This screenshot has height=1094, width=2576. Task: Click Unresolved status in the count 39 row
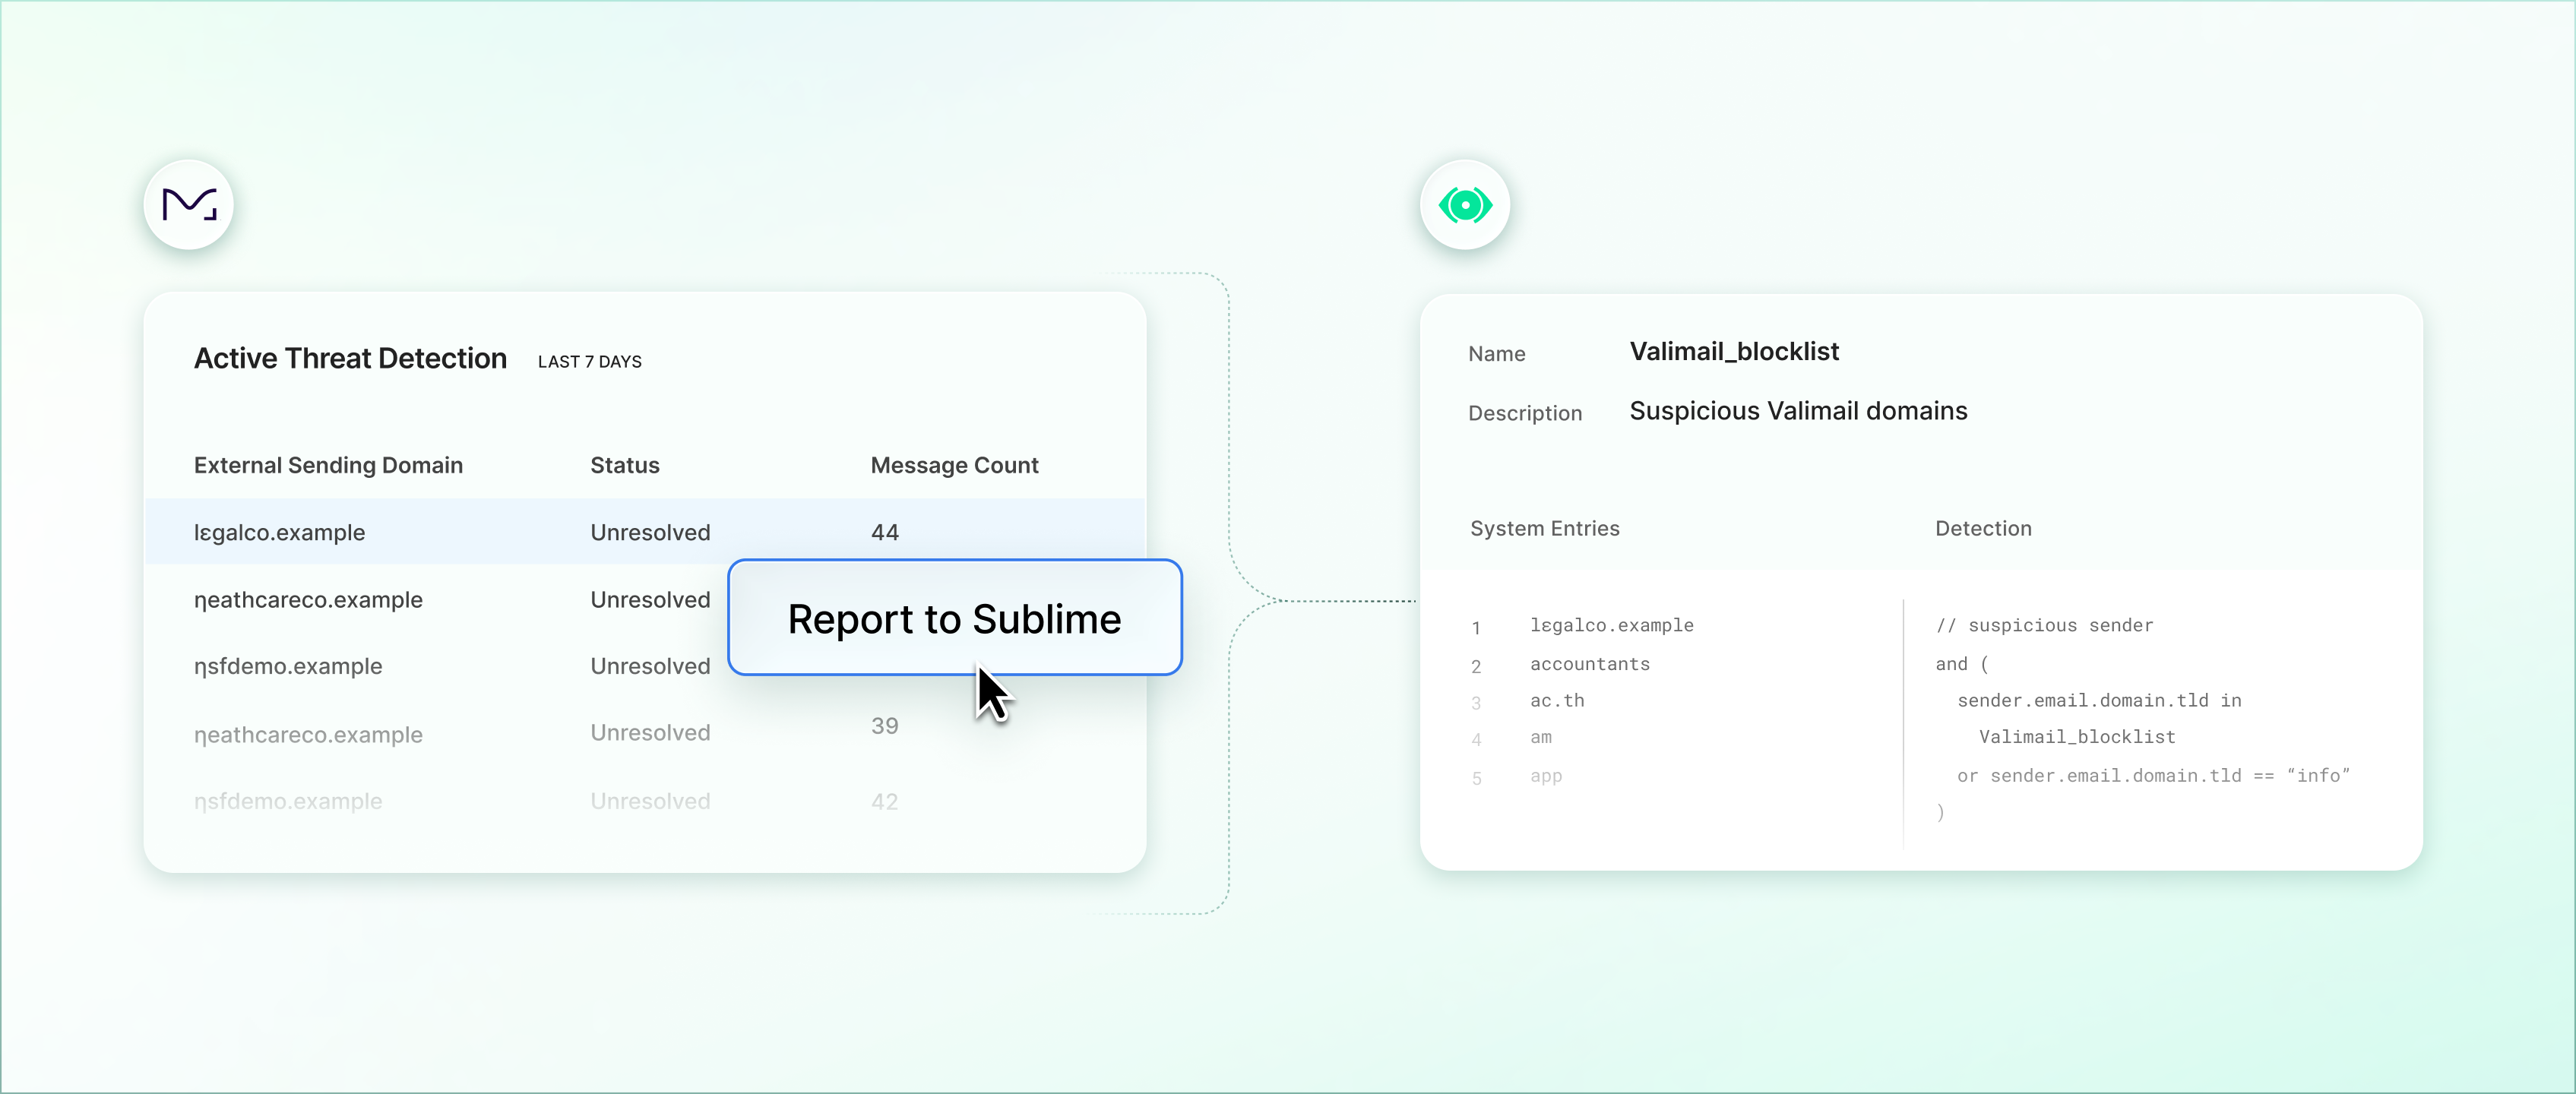coord(650,733)
